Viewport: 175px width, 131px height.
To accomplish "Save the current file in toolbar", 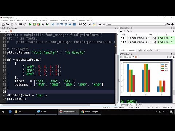I will pyautogui.click(x=12, y=24).
